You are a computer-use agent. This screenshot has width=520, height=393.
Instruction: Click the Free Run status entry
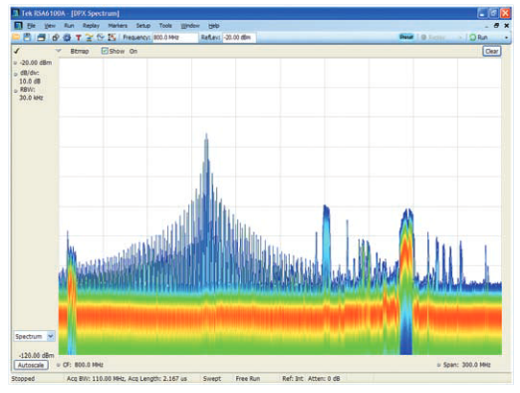248,378
